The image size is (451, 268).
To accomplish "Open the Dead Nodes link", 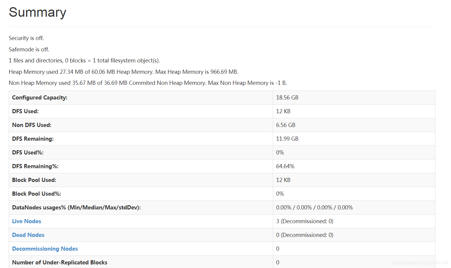I will click(x=28, y=235).
